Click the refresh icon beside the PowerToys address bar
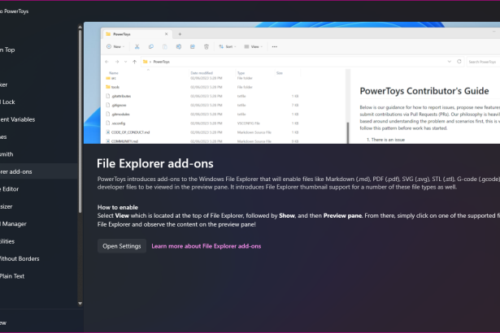 459,62
